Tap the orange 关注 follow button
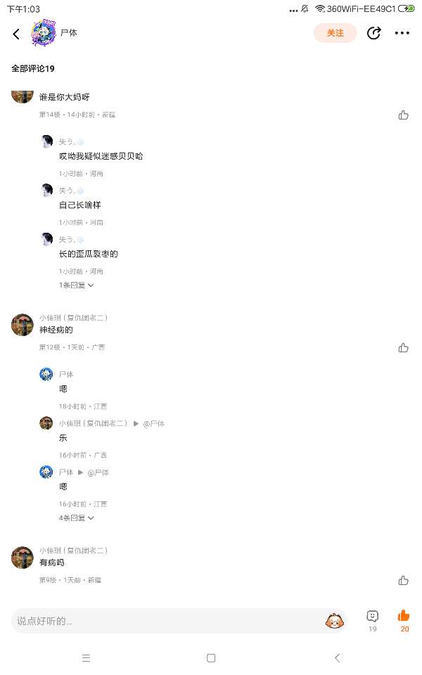The height and width of the screenshot is (675, 422). click(x=335, y=33)
